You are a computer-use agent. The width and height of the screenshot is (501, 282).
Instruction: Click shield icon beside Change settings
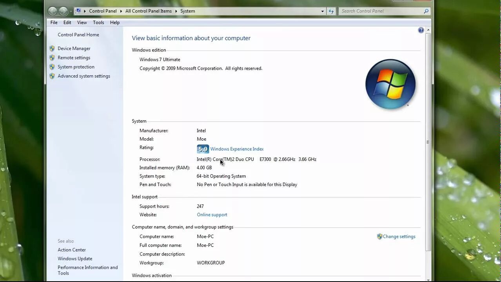pyautogui.click(x=379, y=237)
